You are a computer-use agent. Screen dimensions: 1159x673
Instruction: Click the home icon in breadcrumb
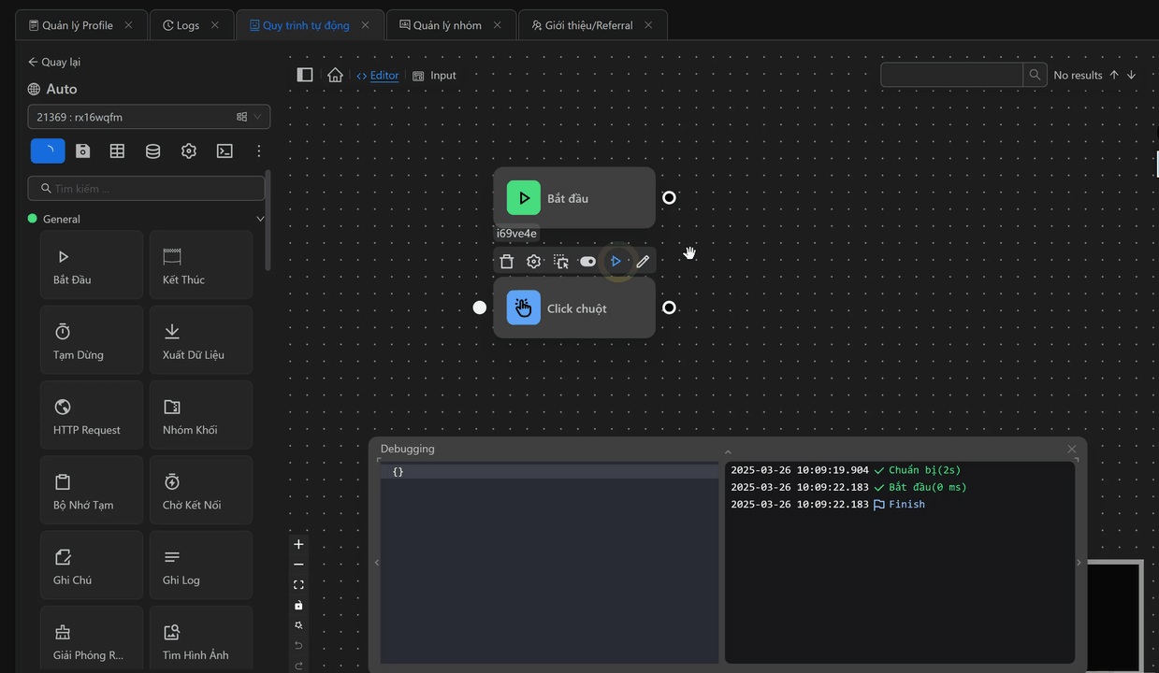(x=335, y=75)
